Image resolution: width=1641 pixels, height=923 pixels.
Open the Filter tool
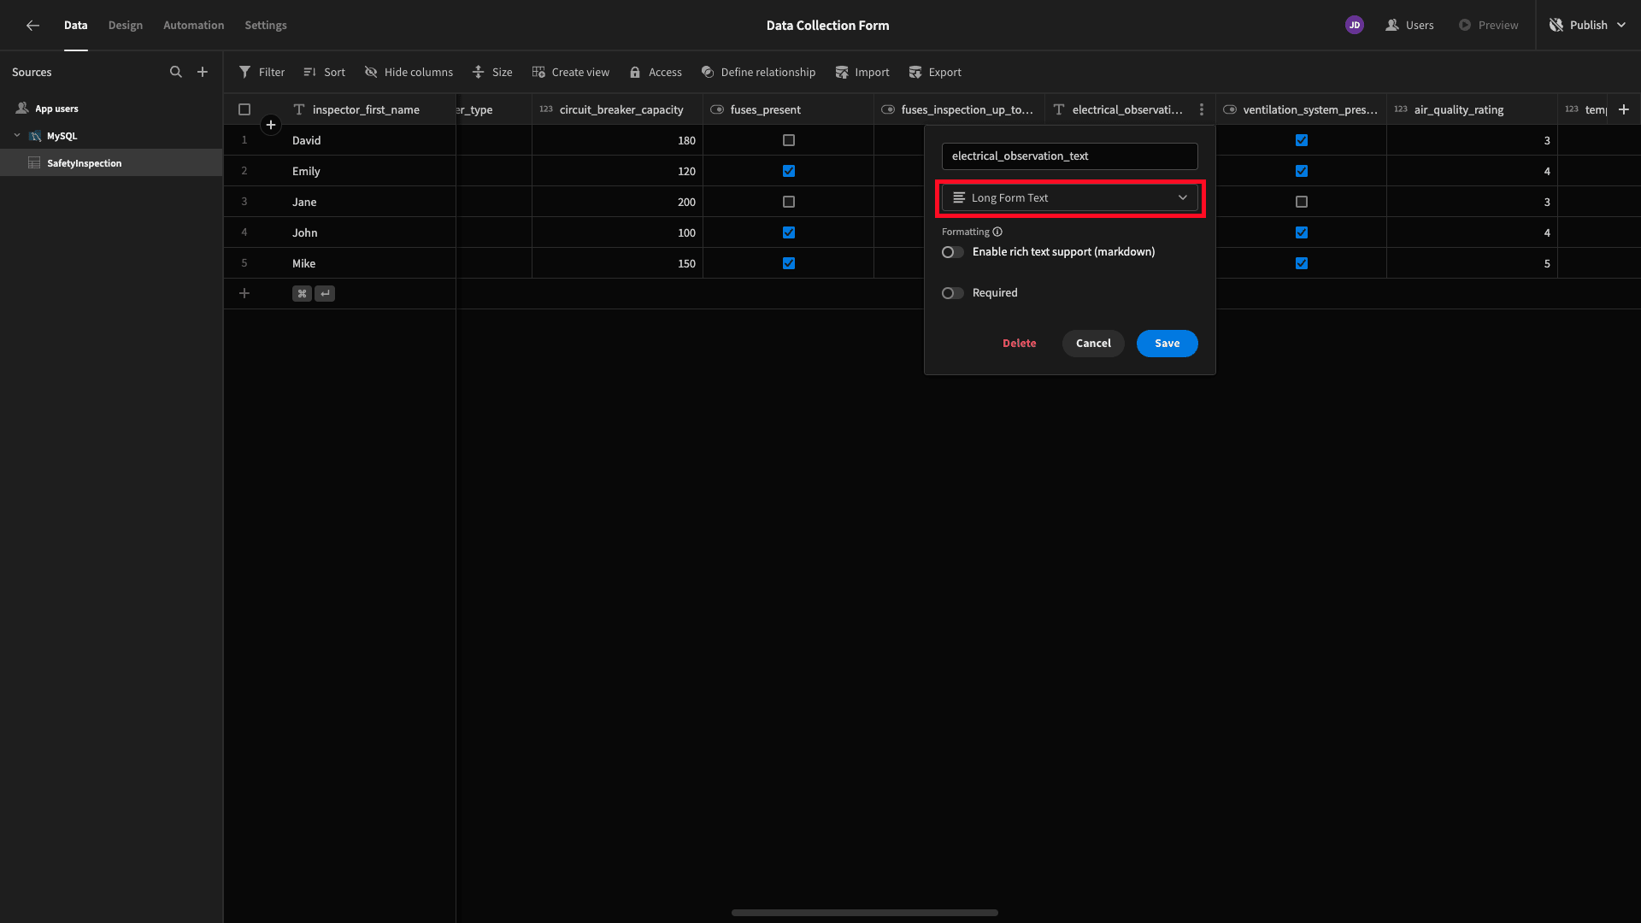(x=262, y=73)
